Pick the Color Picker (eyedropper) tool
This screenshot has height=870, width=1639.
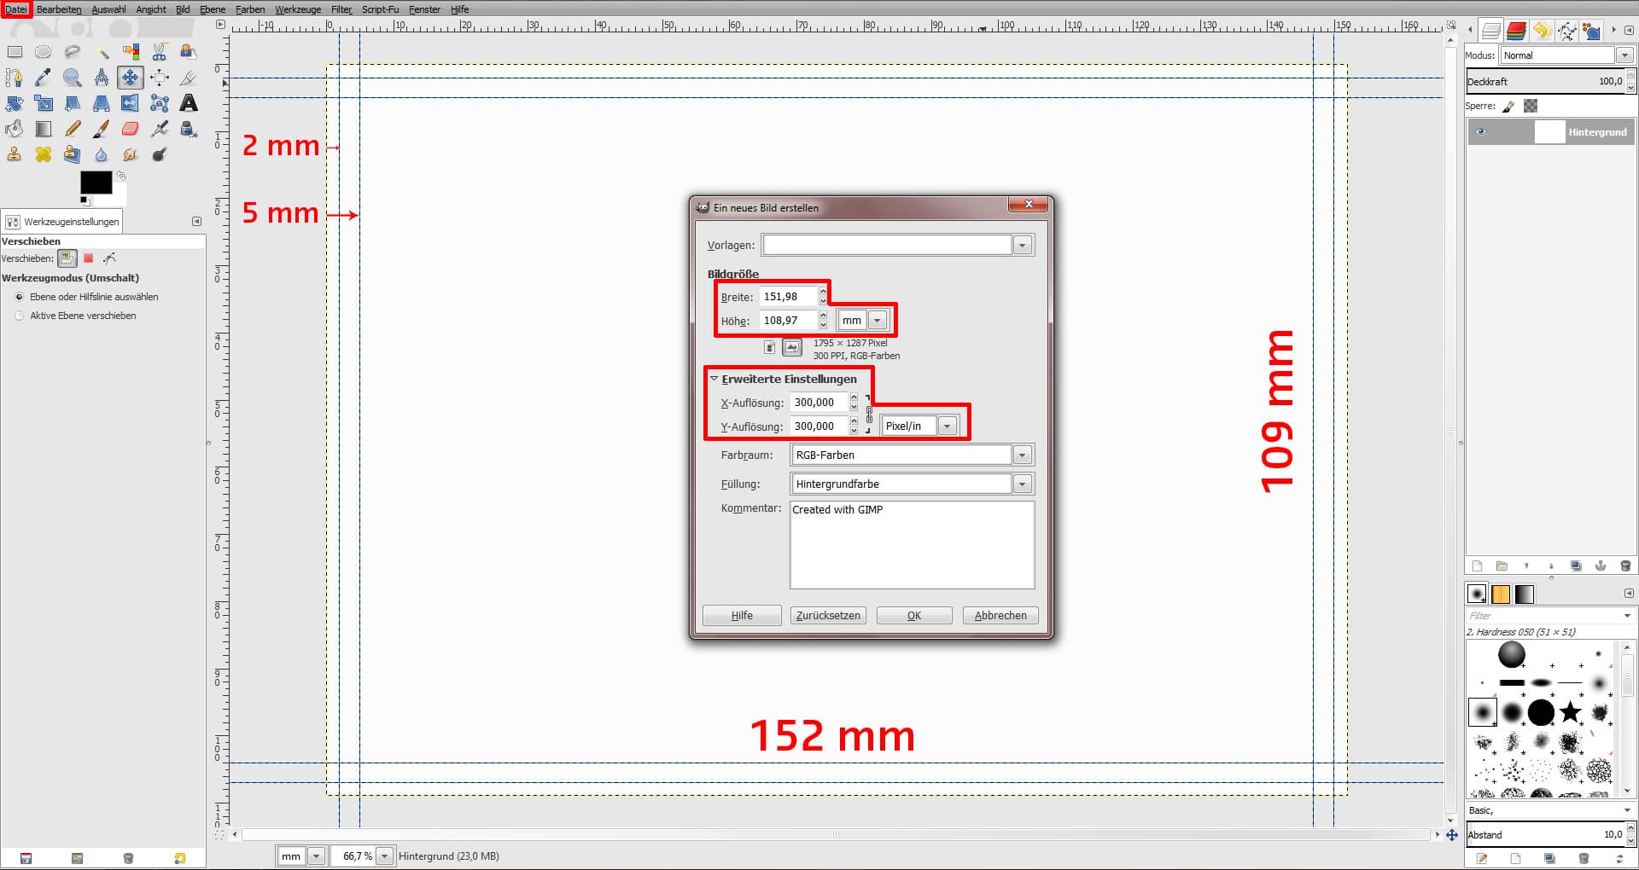click(43, 77)
